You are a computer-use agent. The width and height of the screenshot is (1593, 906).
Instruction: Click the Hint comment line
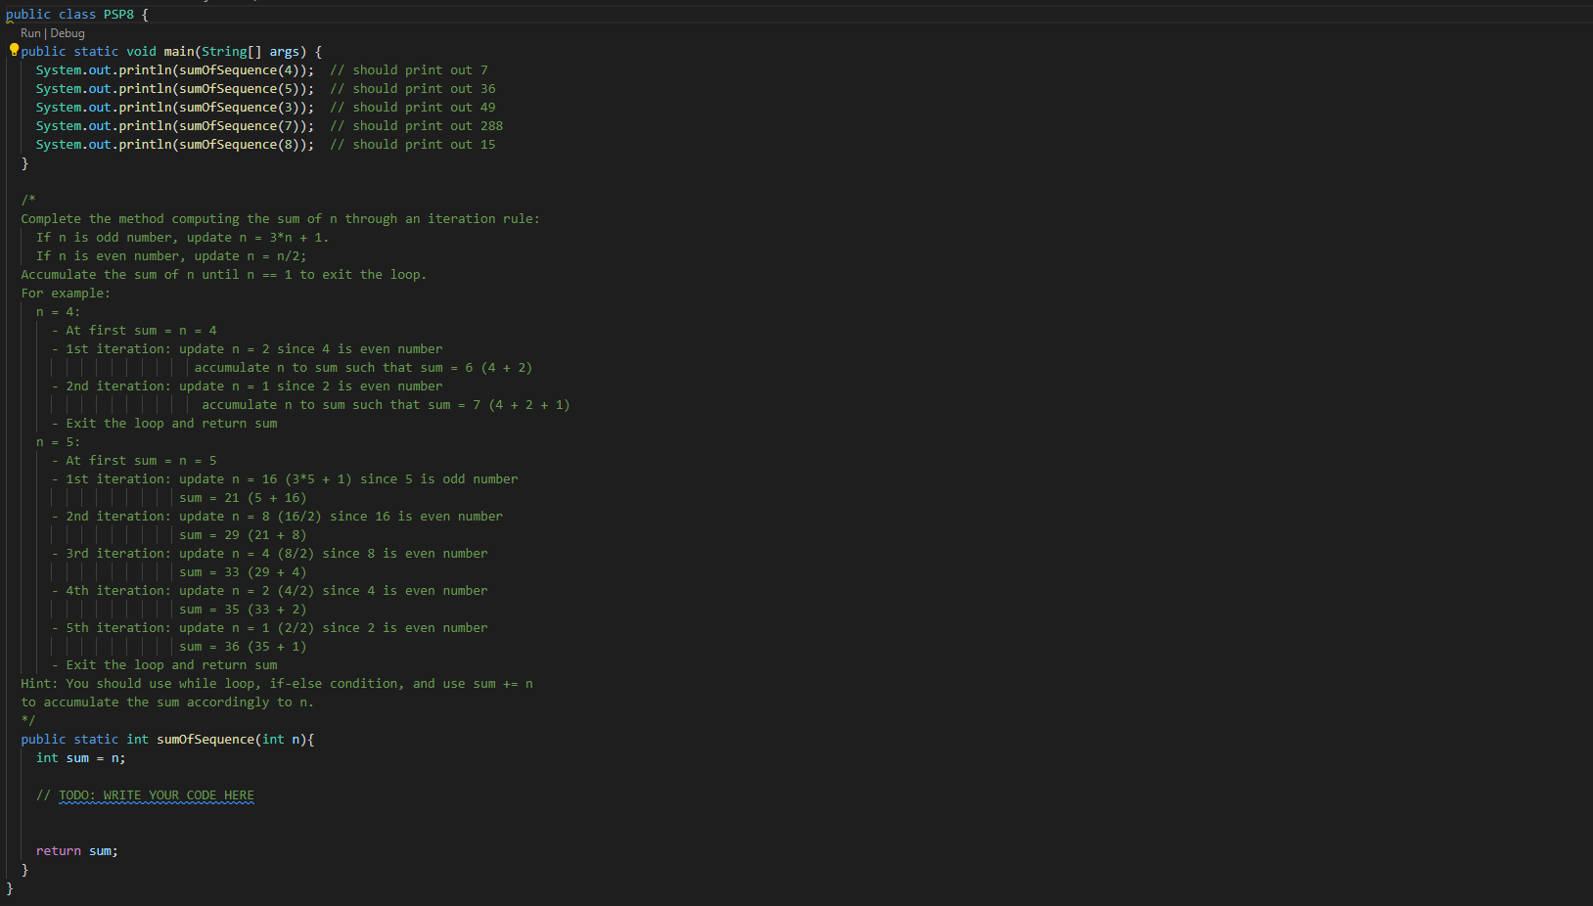click(277, 683)
